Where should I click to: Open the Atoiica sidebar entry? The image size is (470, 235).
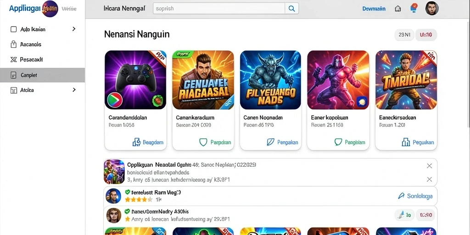pyautogui.click(x=42, y=90)
